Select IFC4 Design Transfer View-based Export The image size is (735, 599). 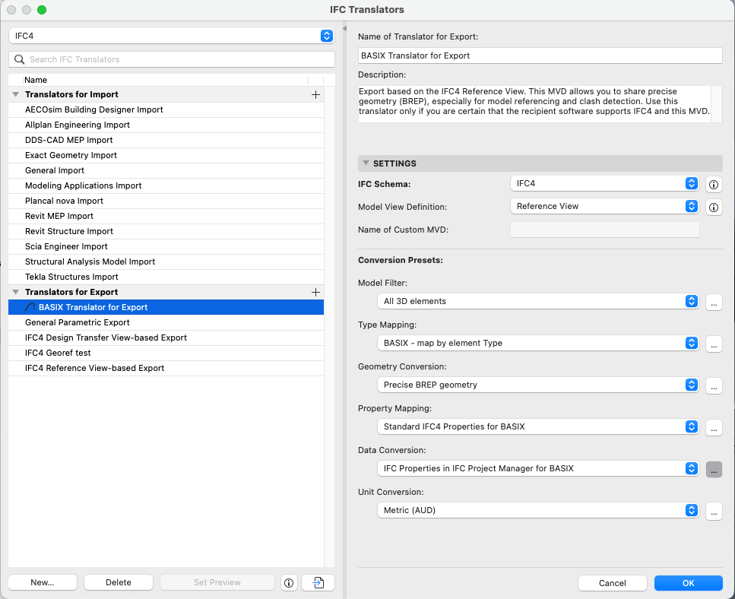click(166, 338)
